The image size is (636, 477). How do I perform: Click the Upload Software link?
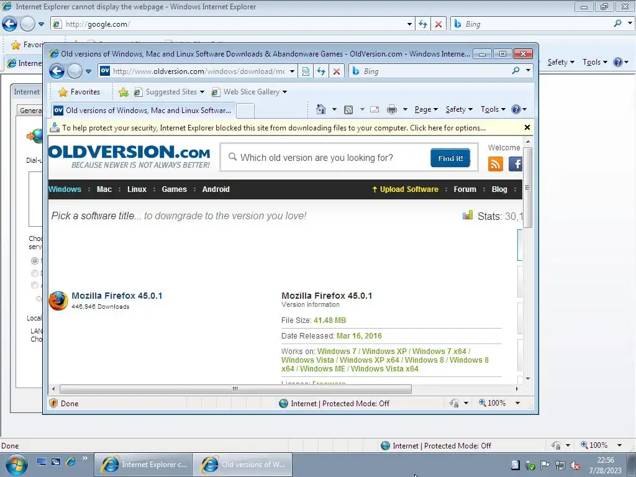pyautogui.click(x=405, y=189)
